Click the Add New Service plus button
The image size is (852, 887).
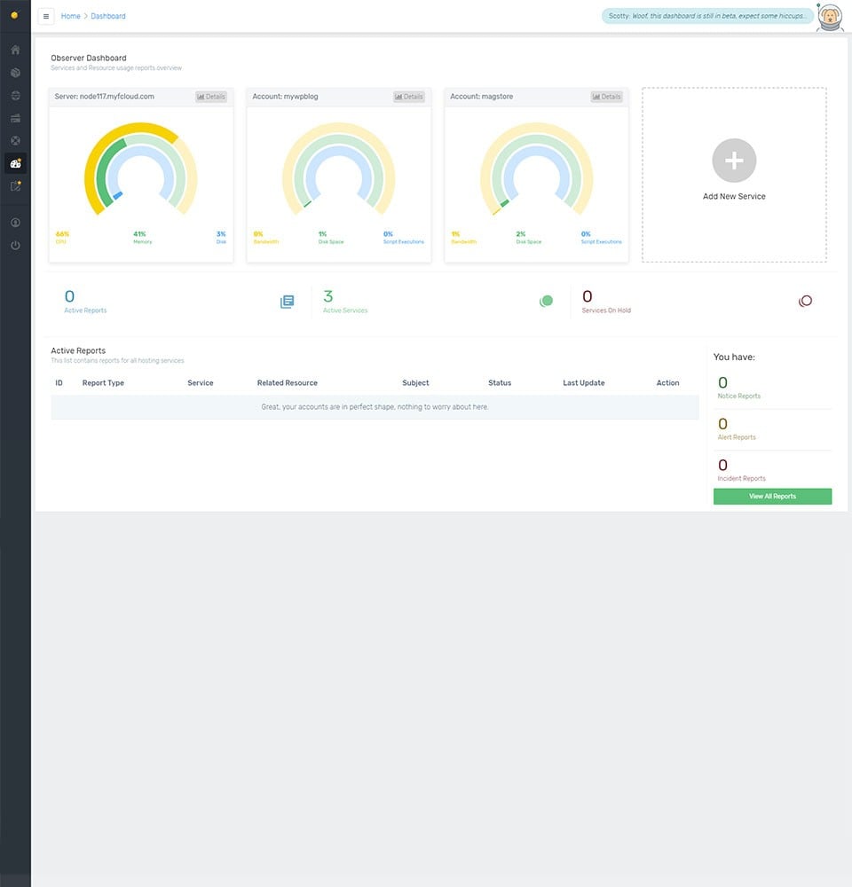click(734, 161)
